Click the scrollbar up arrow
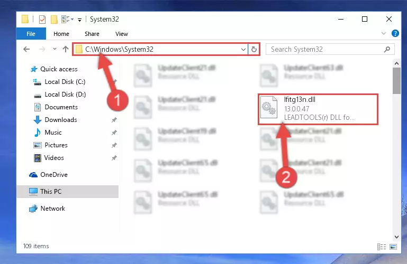 (x=396, y=63)
